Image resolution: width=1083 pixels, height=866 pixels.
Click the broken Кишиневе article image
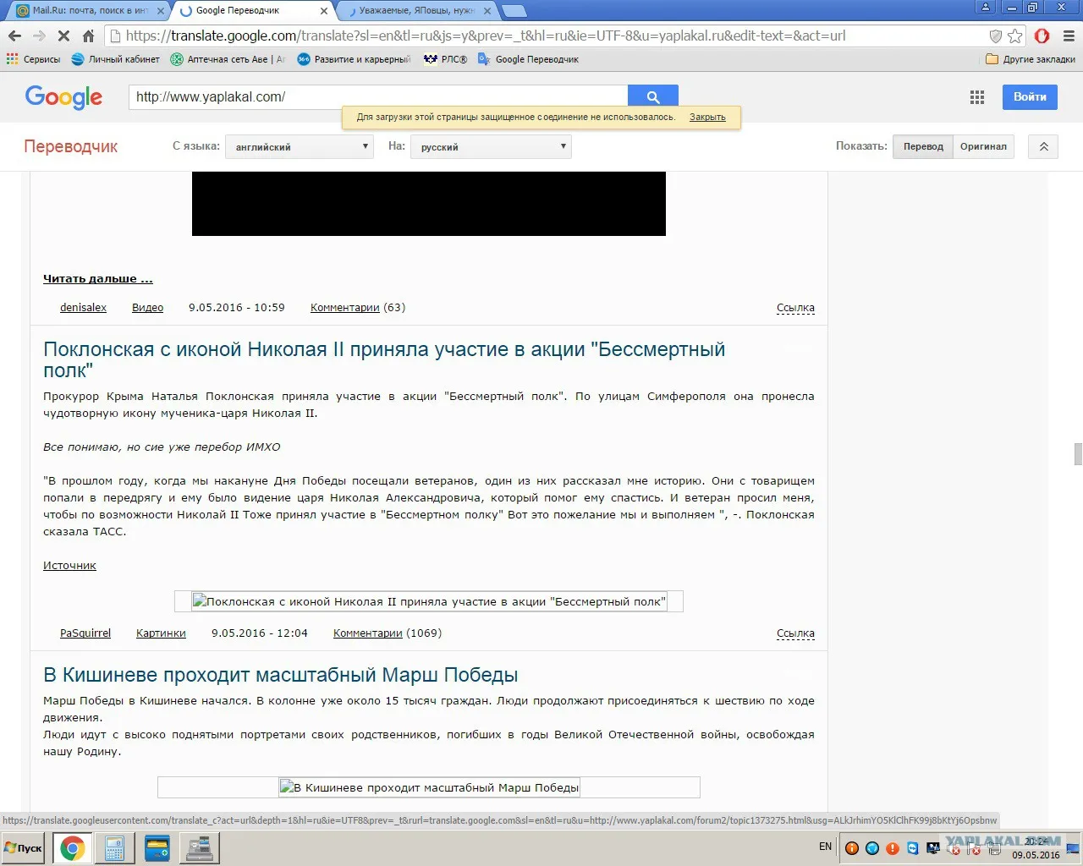coord(429,787)
